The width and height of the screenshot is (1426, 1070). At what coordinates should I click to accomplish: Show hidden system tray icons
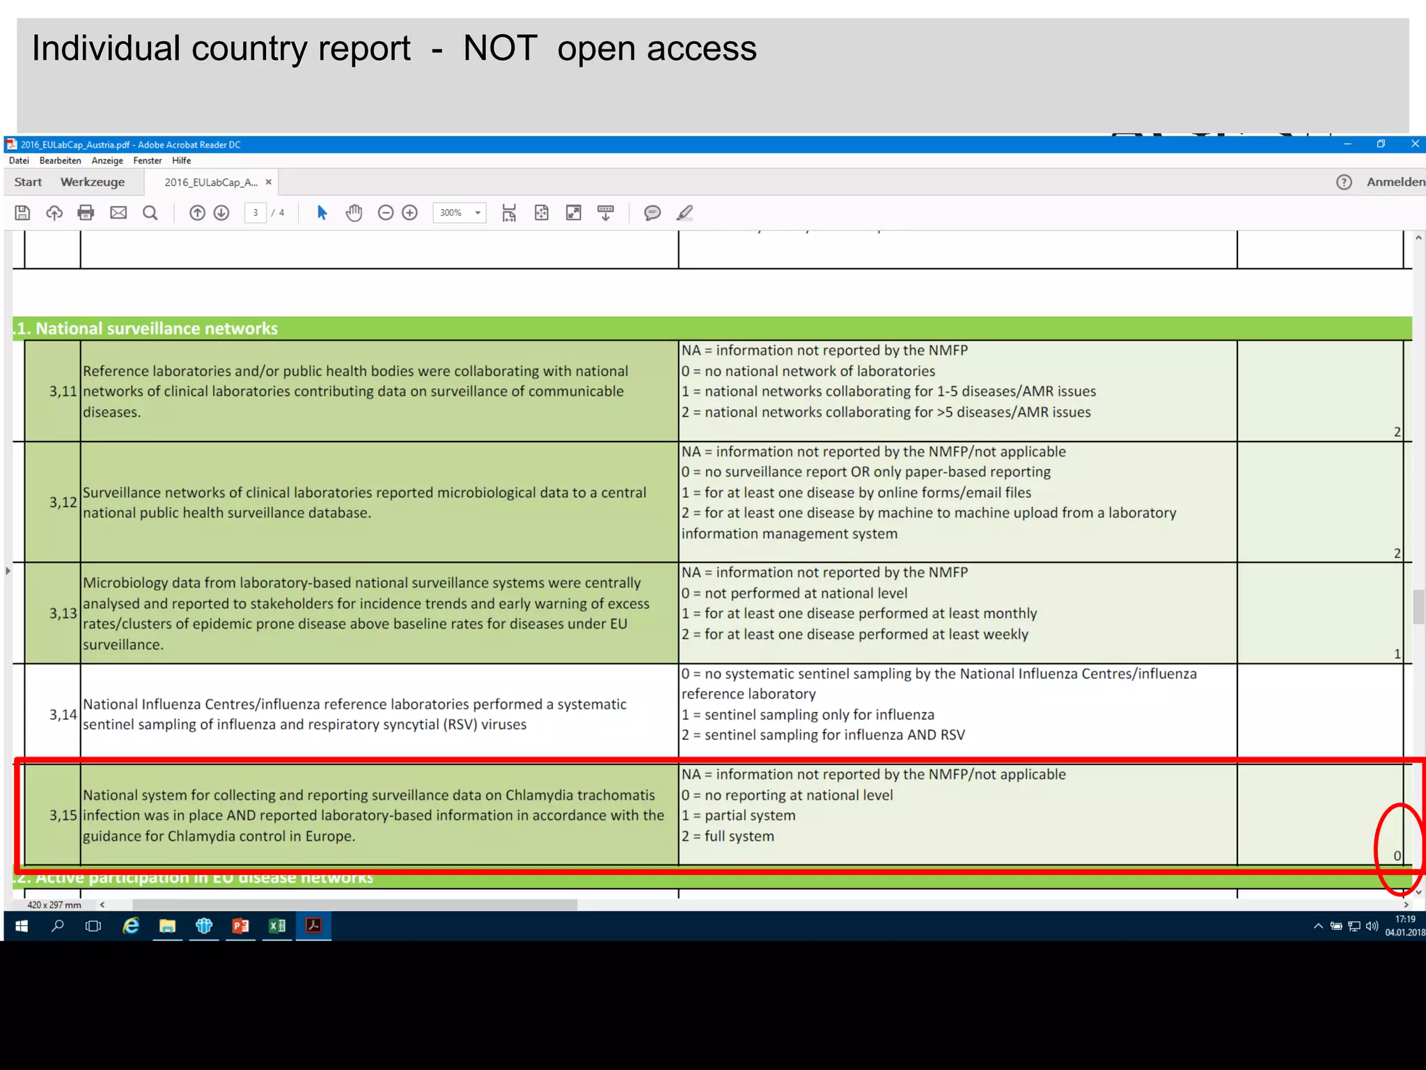pos(1317,926)
